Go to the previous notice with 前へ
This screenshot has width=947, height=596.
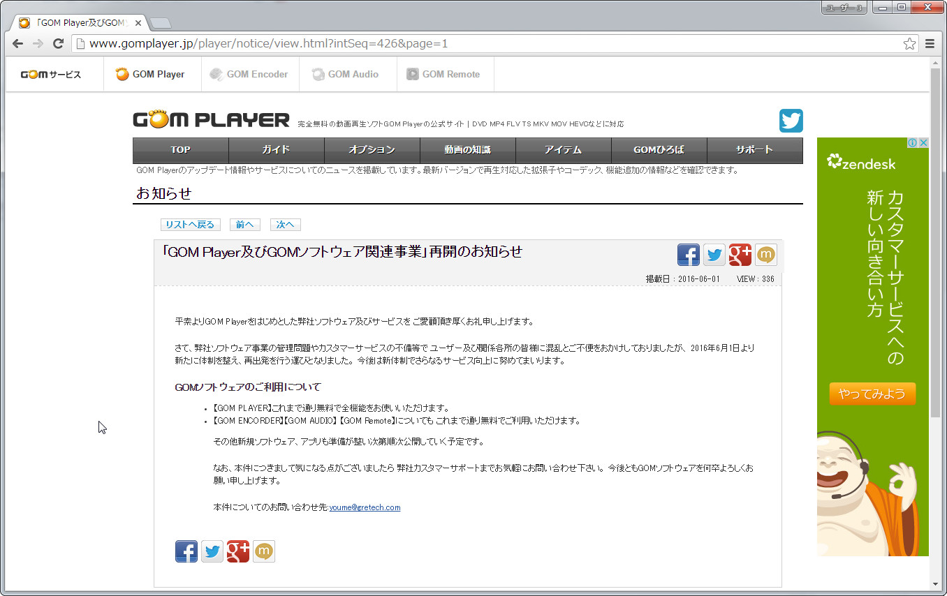point(244,225)
